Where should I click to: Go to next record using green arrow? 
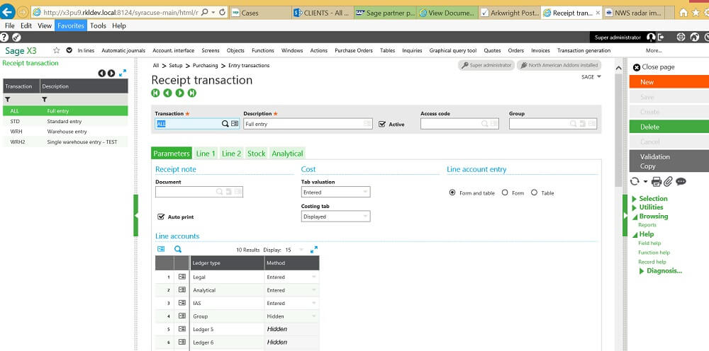click(x=180, y=93)
